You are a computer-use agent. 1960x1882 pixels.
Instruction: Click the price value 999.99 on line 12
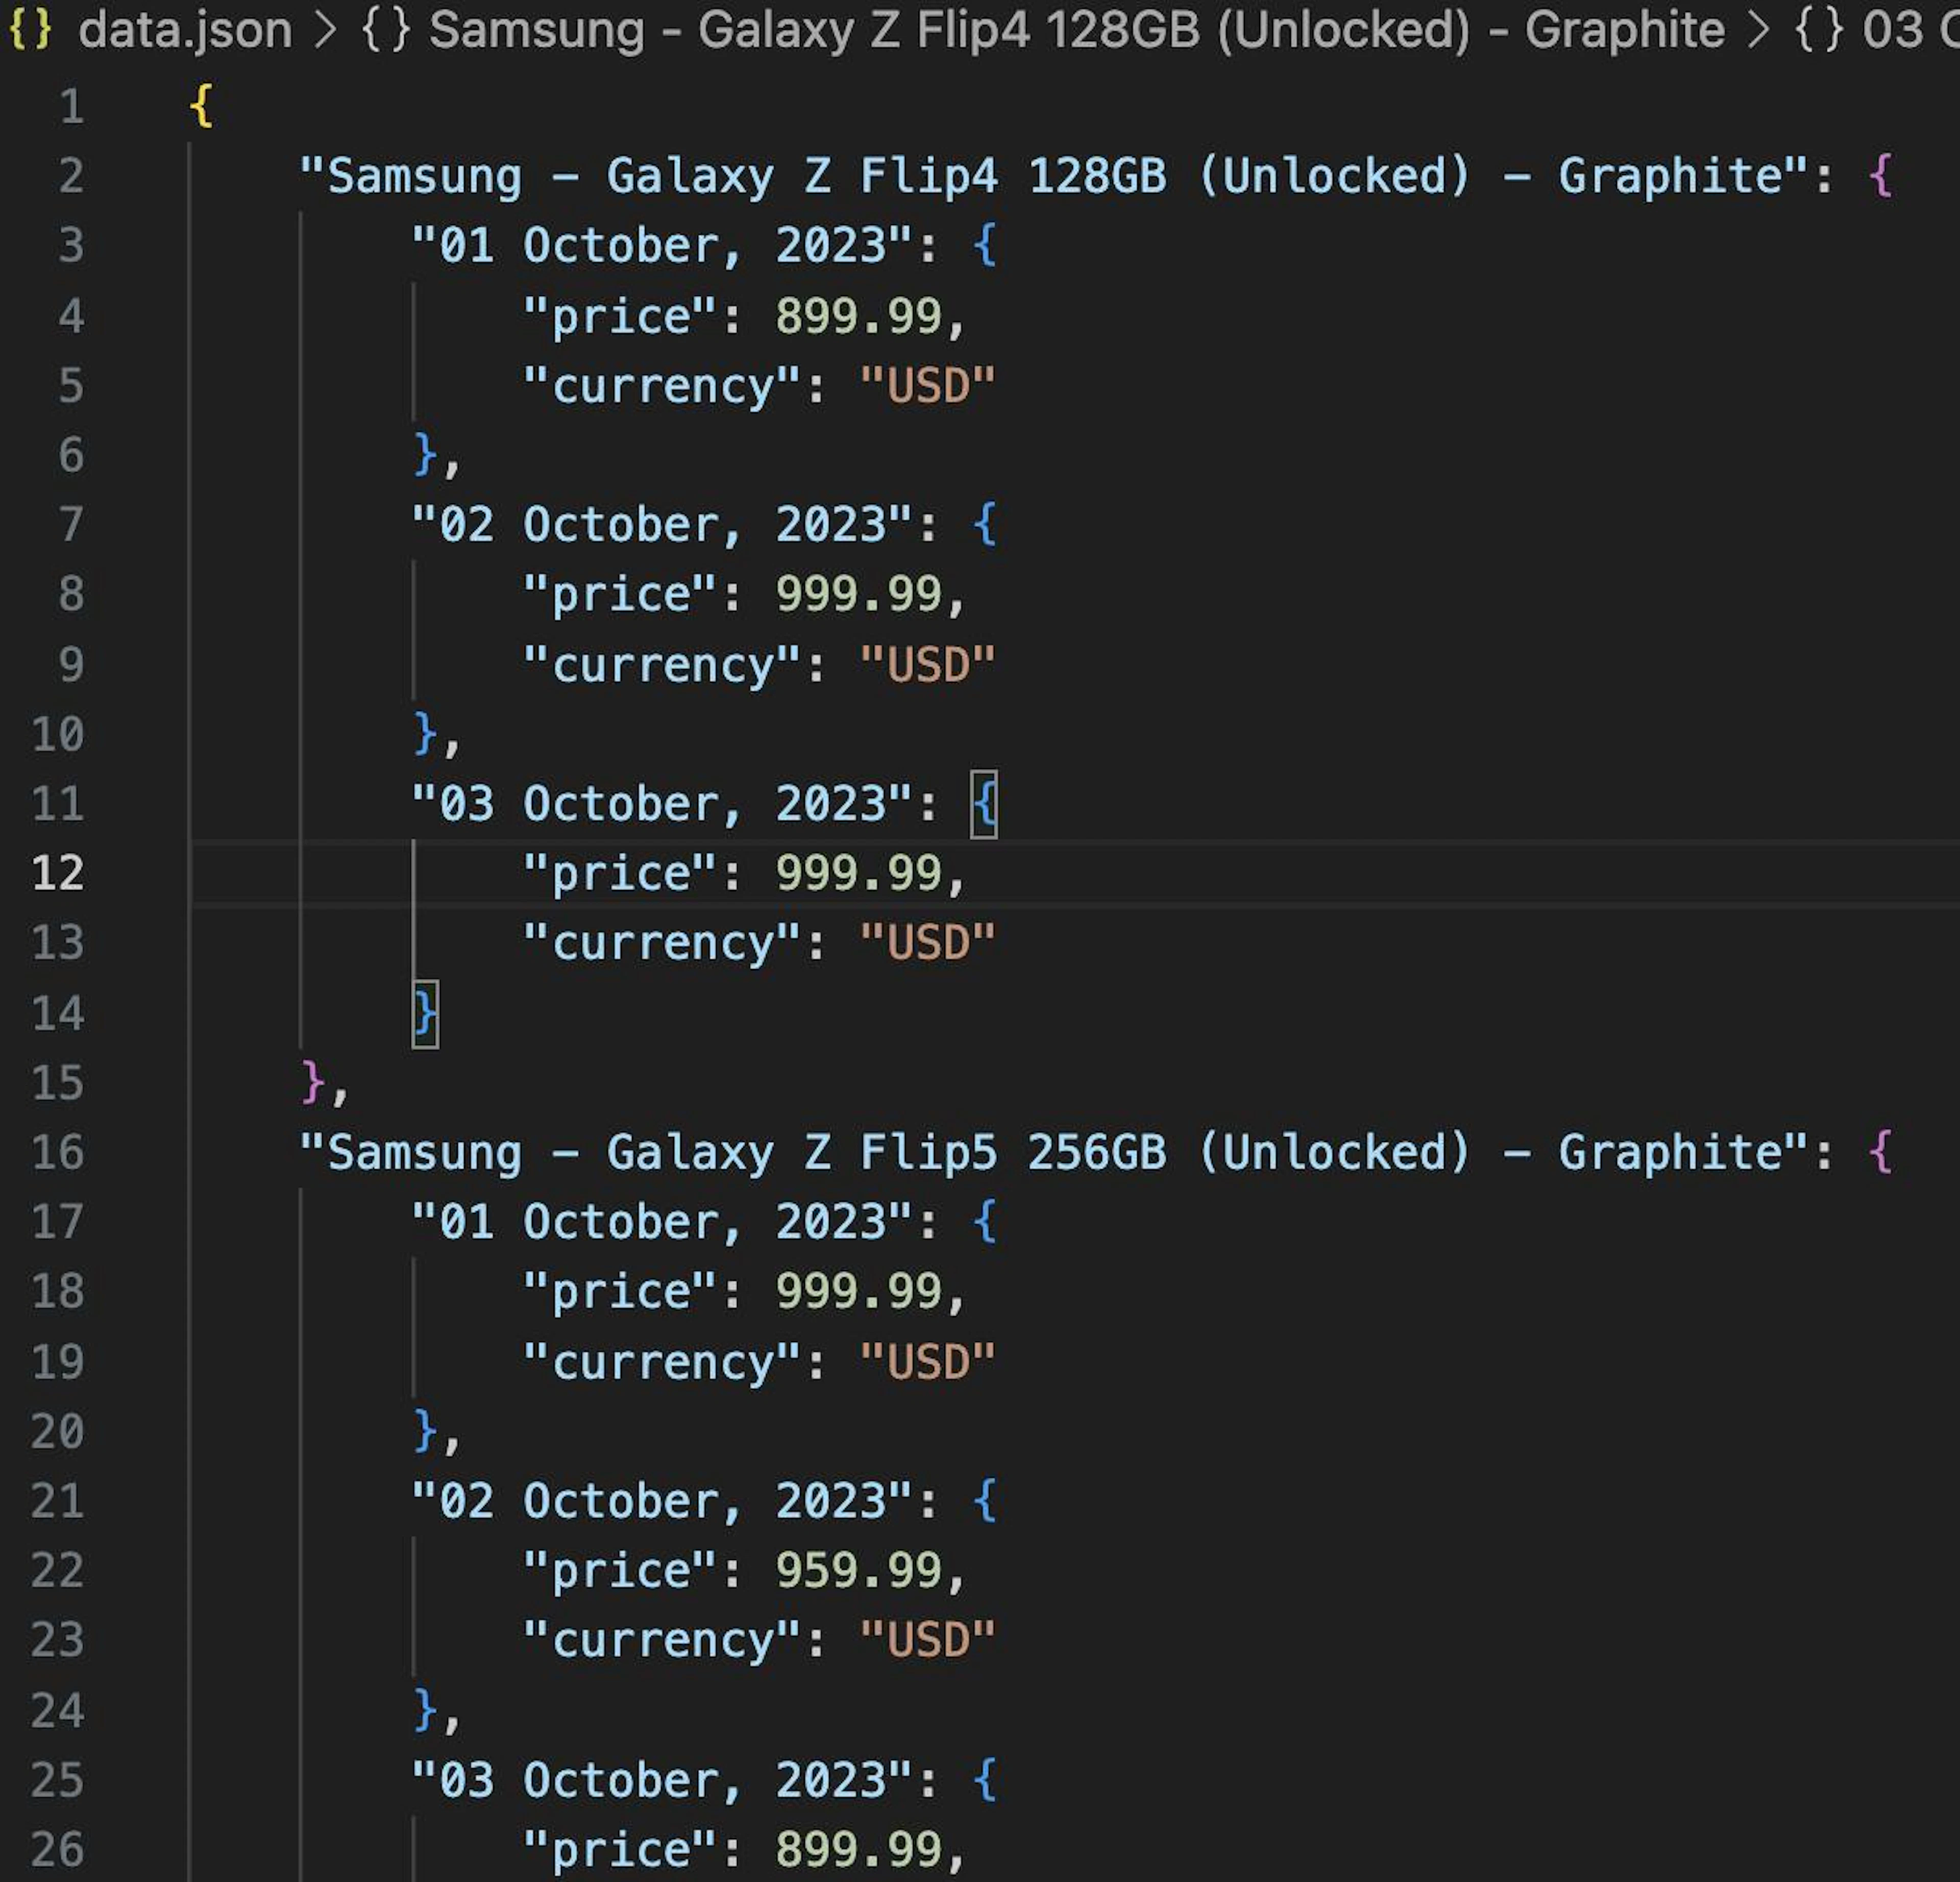pos(858,873)
